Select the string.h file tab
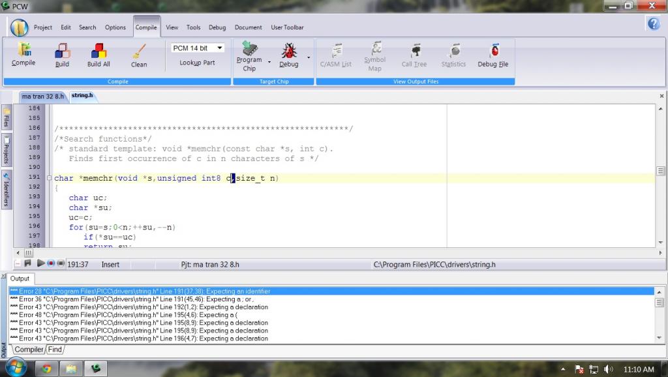Image resolution: width=668 pixels, height=377 pixels. point(82,96)
